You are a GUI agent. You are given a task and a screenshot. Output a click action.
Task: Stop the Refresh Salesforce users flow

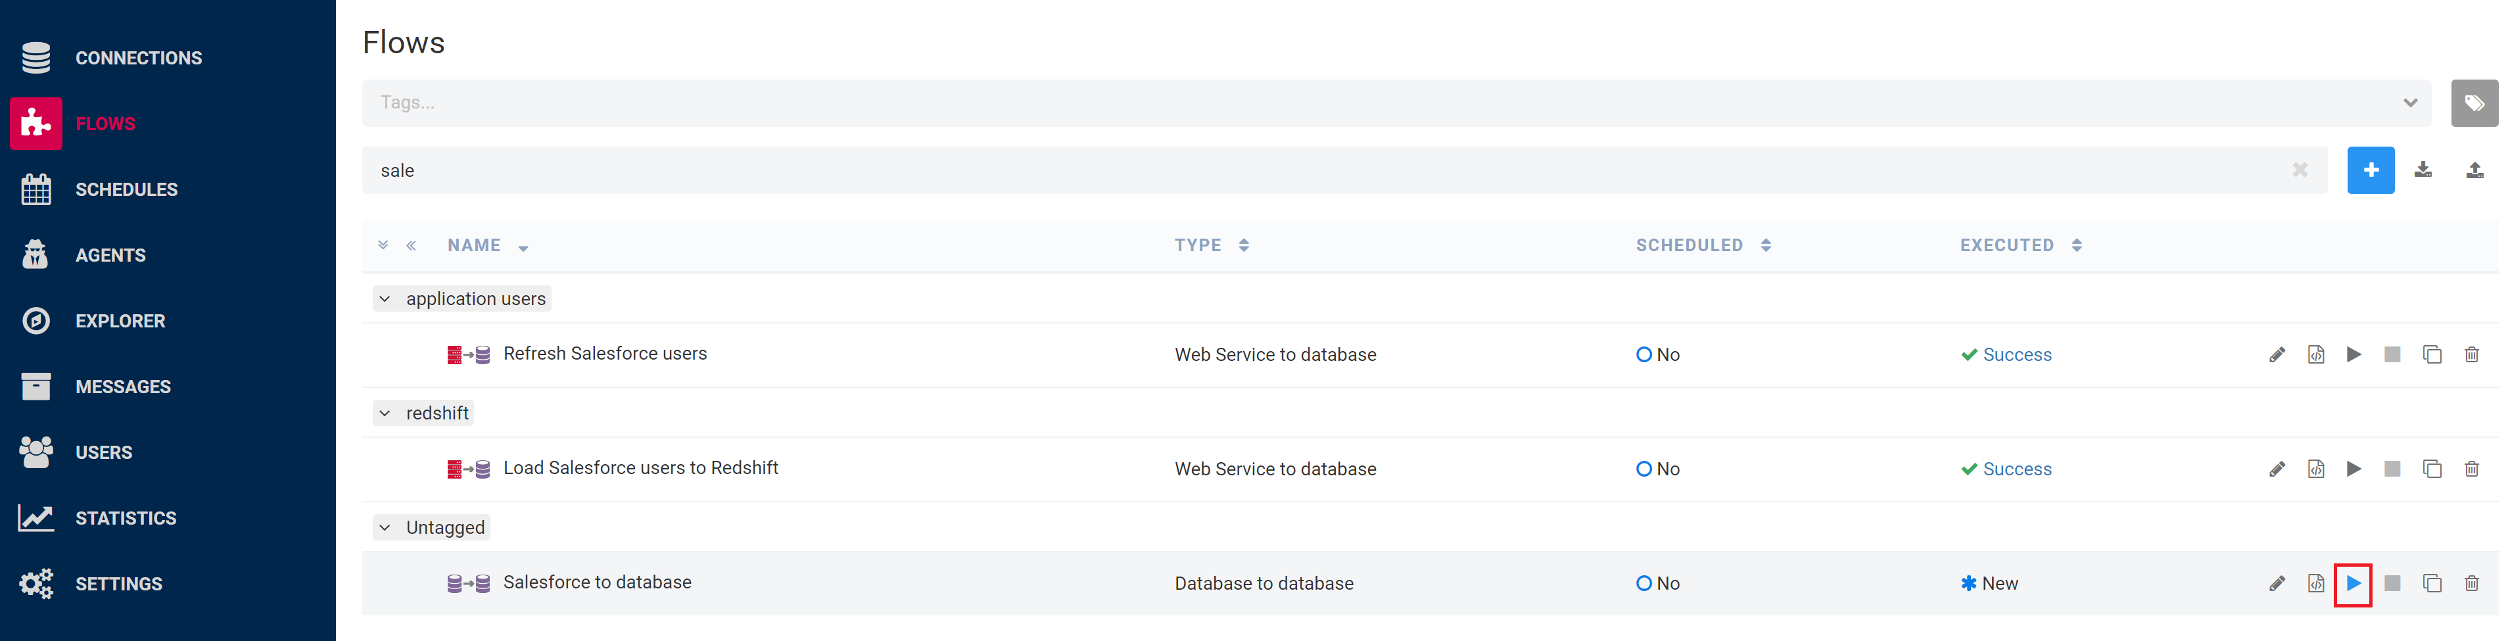point(2392,354)
